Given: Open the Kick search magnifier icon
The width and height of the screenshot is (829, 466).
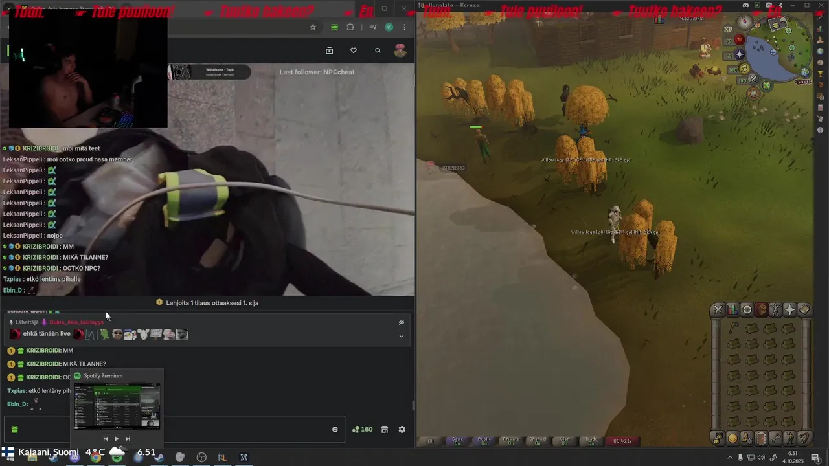Looking at the screenshot, I should 378,50.
